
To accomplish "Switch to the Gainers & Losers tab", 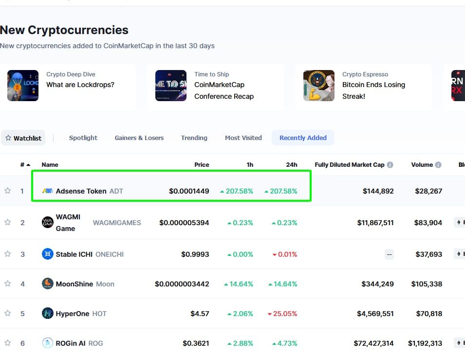I will [x=139, y=138].
